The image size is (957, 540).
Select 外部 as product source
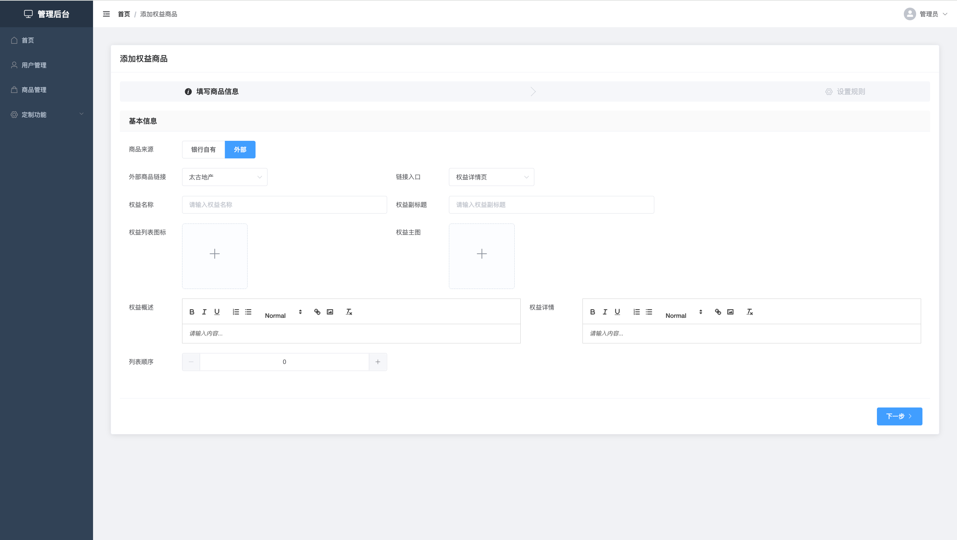tap(240, 149)
